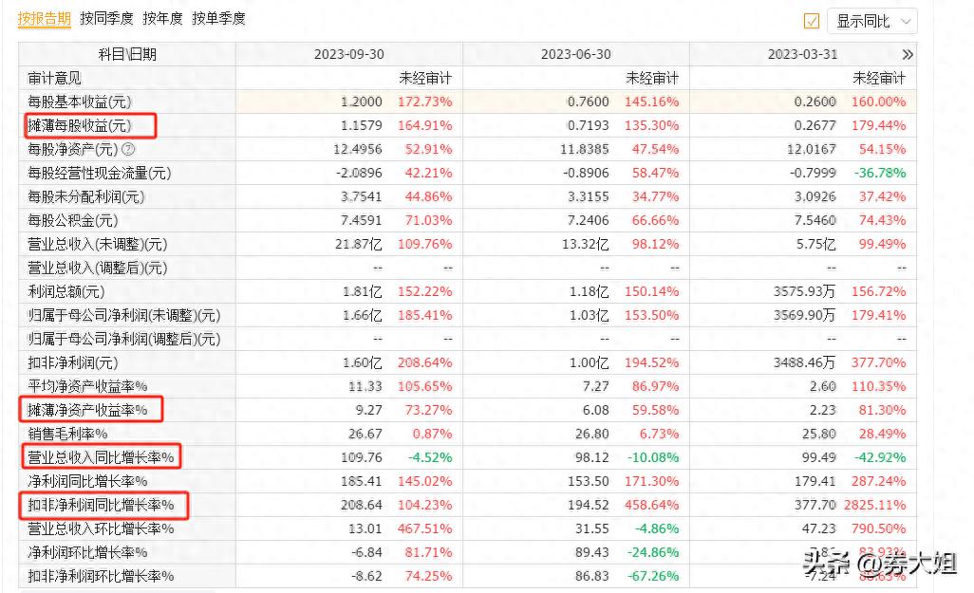Click the 扣非净利润同比增长率% row label
The height and width of the screenshot is (593, 974).
pos(101,505)
